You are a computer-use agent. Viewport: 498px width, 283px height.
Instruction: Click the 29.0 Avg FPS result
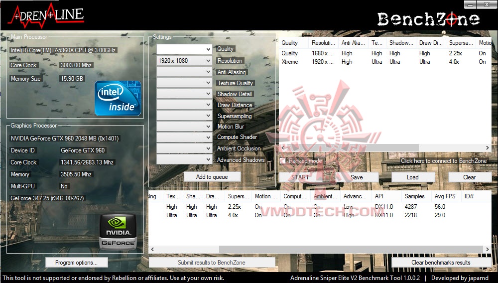(x=440, y=215)
